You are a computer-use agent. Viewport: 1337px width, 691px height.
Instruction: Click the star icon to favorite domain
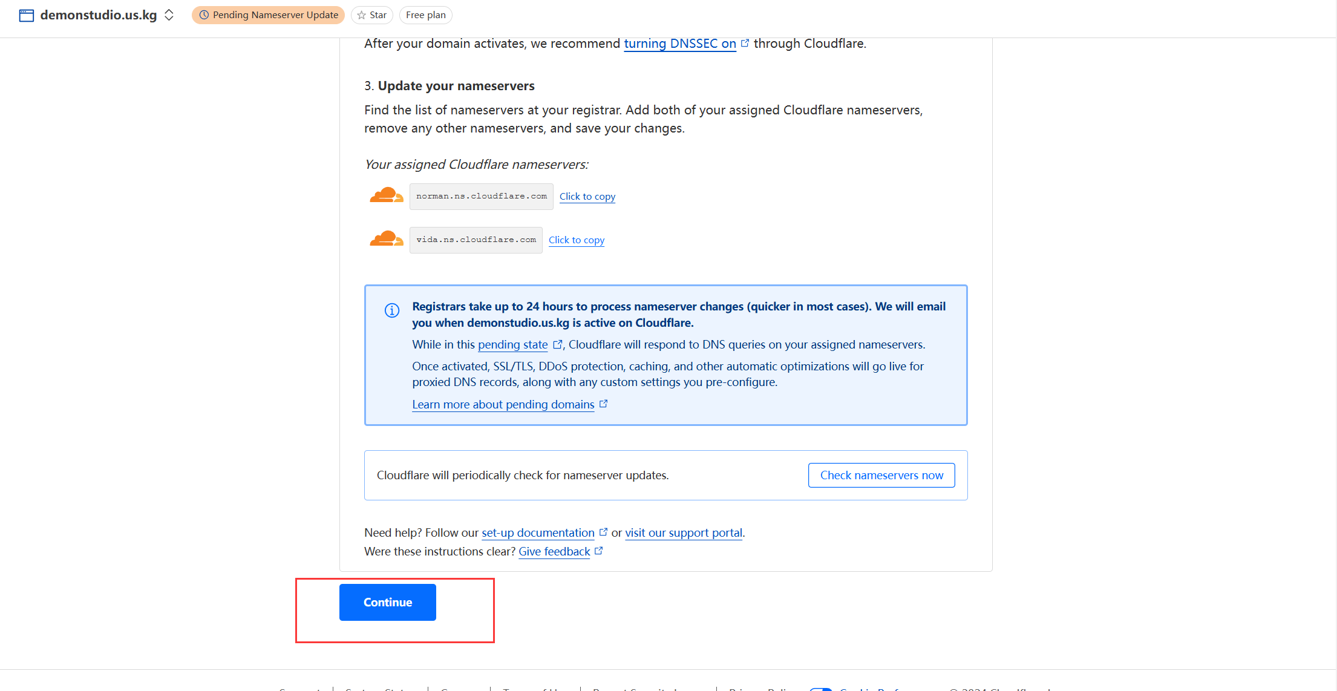[x=362, y=15]
